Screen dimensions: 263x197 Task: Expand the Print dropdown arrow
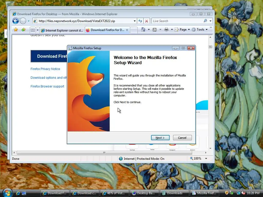(x=172, y=30)
